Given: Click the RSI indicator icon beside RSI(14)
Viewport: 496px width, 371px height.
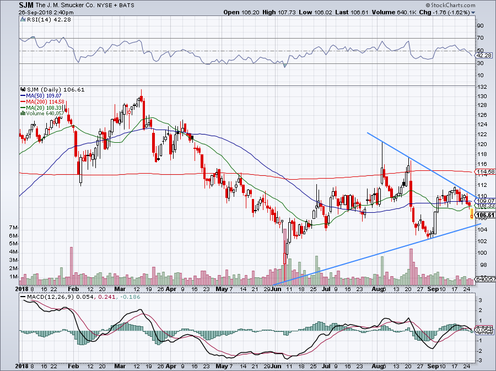Looking at the screenshot, I should 23,19.
